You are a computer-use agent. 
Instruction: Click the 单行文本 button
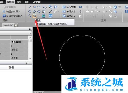(x=69, y=11)
